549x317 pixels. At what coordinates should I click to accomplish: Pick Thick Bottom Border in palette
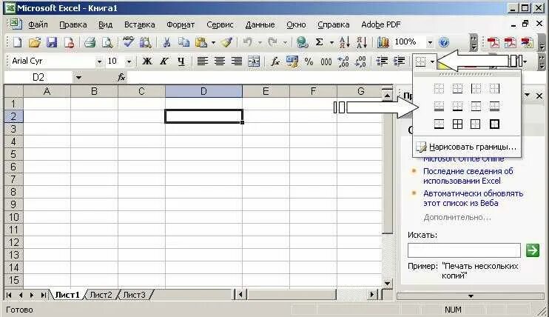click(457, 106)
